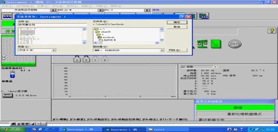
Task: Open the record folder taskbar item
Action: [167, 129]
